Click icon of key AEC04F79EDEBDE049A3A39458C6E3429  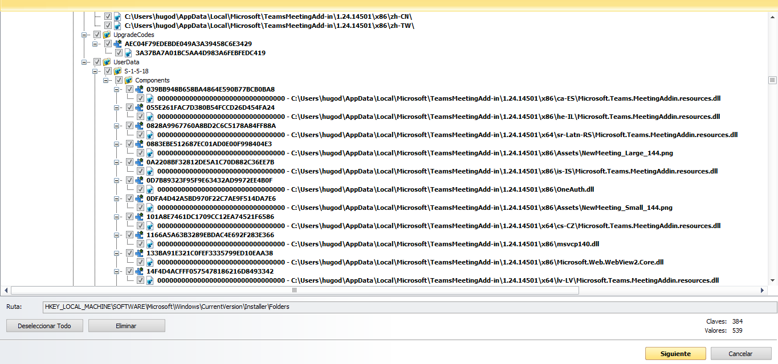pyautogui.click(x=117, y=44)
